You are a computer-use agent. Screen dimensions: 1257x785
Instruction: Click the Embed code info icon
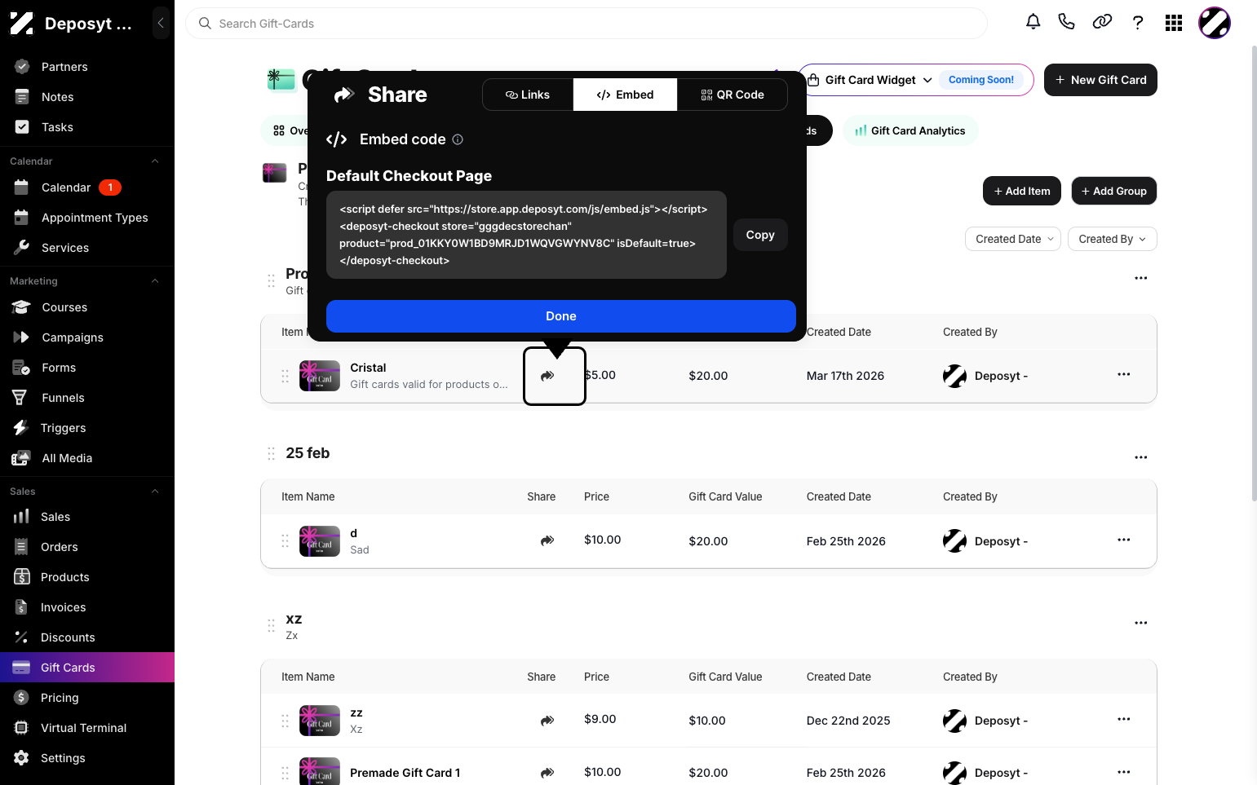[x=458, y=139]
